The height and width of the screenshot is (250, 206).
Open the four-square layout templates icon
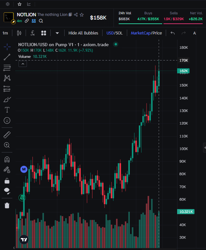point(43,33)
